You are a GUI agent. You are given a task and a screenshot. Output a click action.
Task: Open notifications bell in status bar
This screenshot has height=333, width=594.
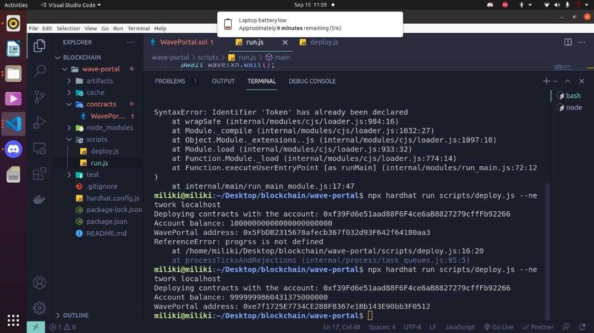click(x=582, y=327)
